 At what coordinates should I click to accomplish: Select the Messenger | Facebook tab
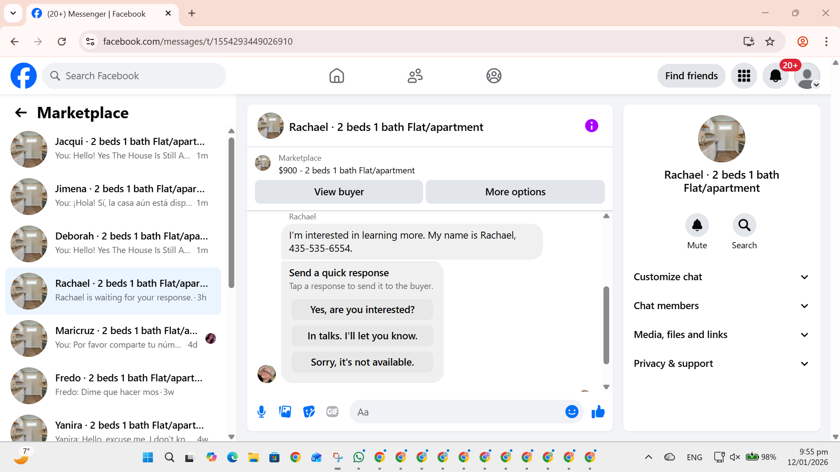pyautogui.click(x=102, y=14)
